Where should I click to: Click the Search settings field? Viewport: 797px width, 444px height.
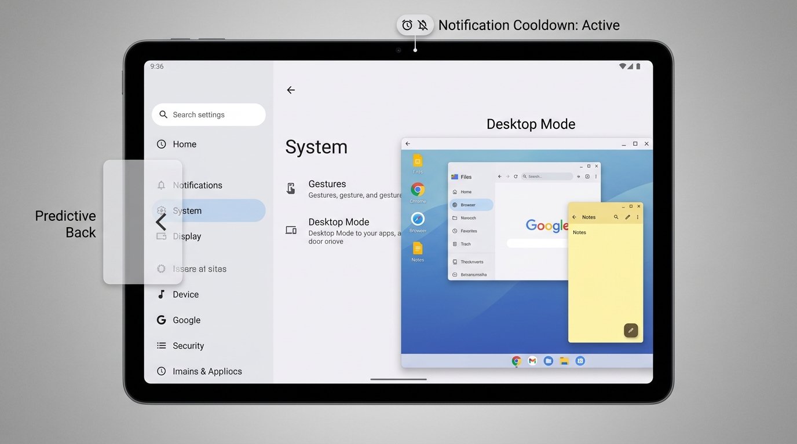click(209, 114)
